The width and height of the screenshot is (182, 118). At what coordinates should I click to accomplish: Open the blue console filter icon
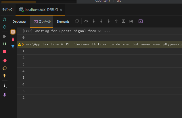click(x=13, y=47)
